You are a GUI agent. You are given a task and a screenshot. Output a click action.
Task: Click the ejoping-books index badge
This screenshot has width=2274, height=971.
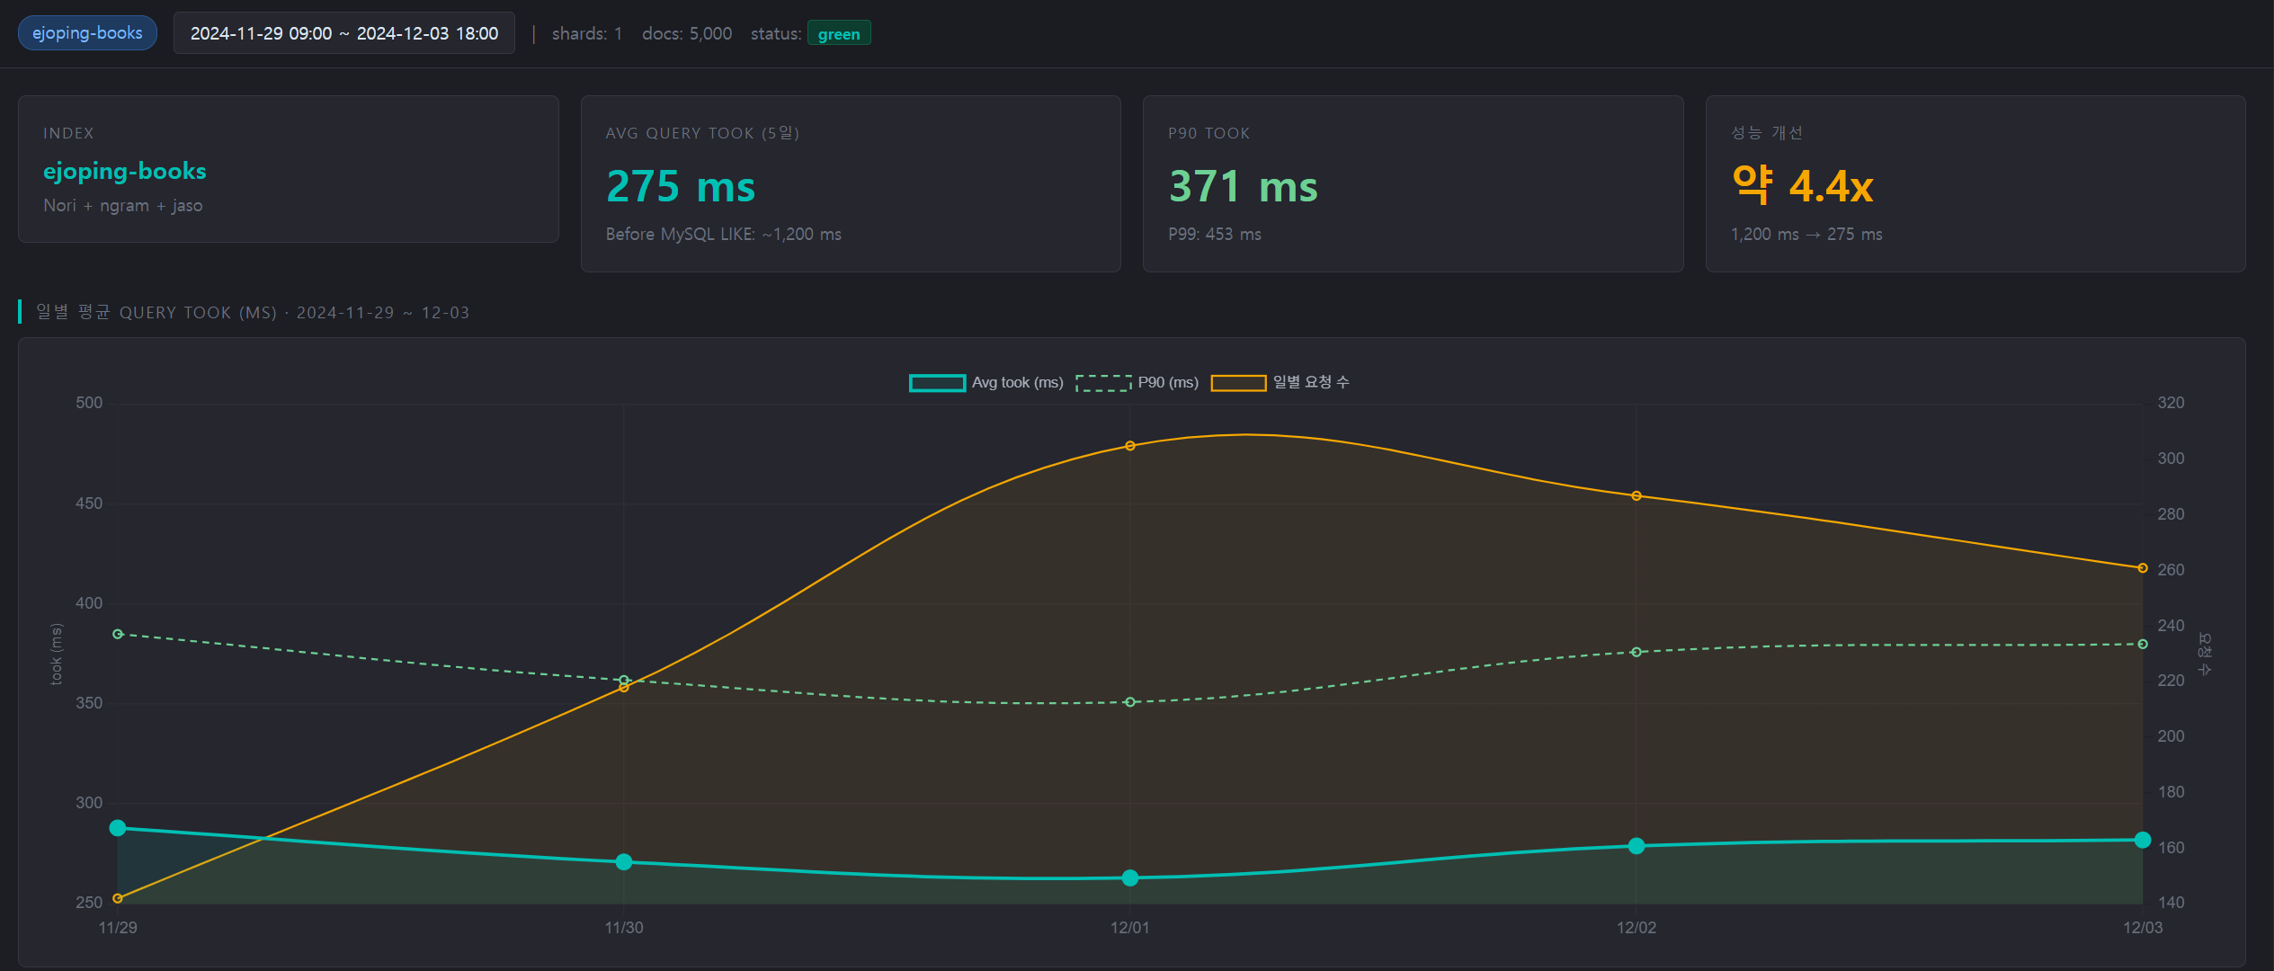(87, 33)
